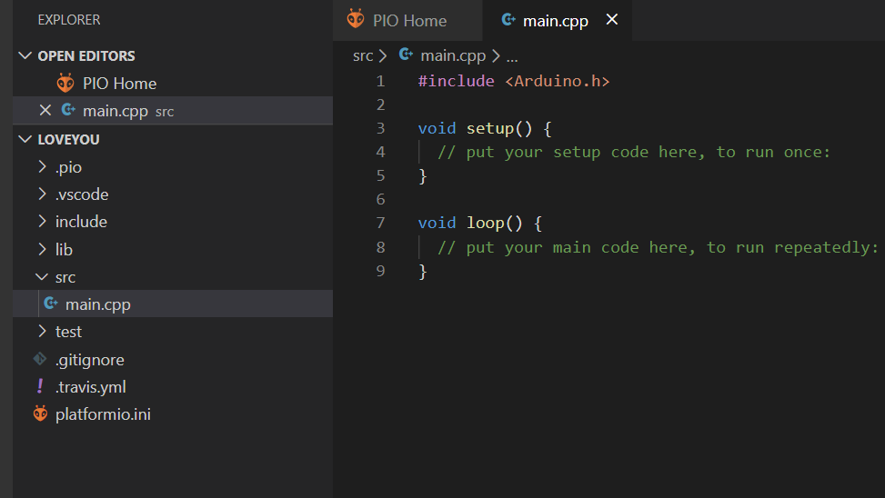
Task: Click the exclamation icon beside .travis.yml
Action: [x=40, y=386]
